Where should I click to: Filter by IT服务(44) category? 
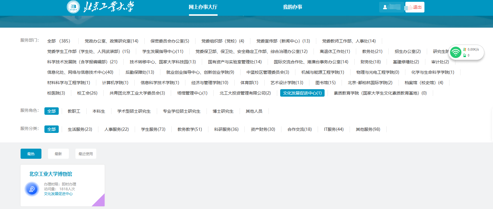click(x=334, y=129)
